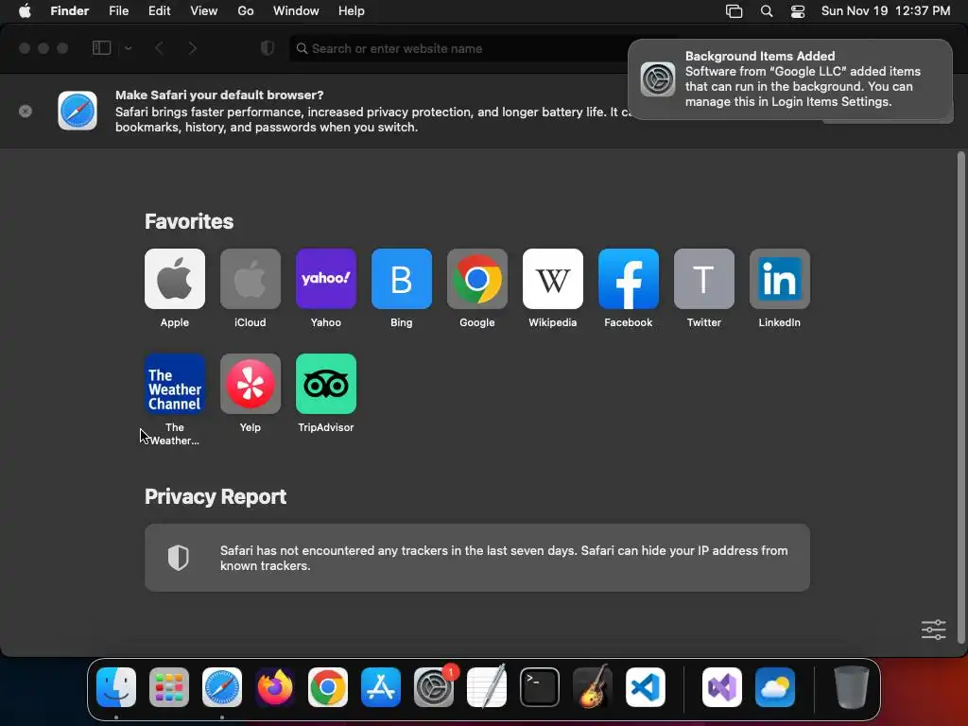Open the cloud weather app in Dock
This screenshot has height=726, width=968.
click(x=775, y=687)
